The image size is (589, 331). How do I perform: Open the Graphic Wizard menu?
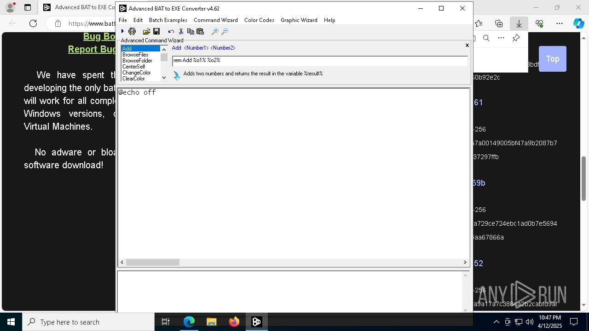(x=299, y=20)
